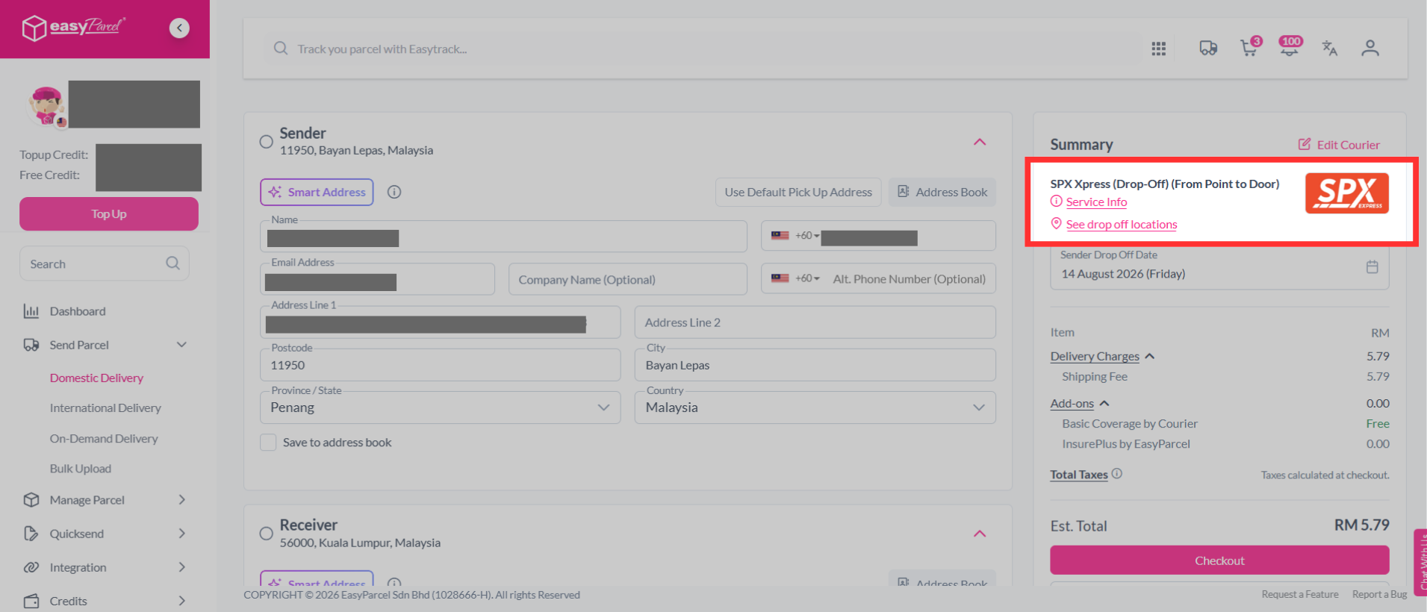The width and height of the screenshot is (1427, 612).
Task: Open Domestic Delivery page
Action: [x=96, y=378]
